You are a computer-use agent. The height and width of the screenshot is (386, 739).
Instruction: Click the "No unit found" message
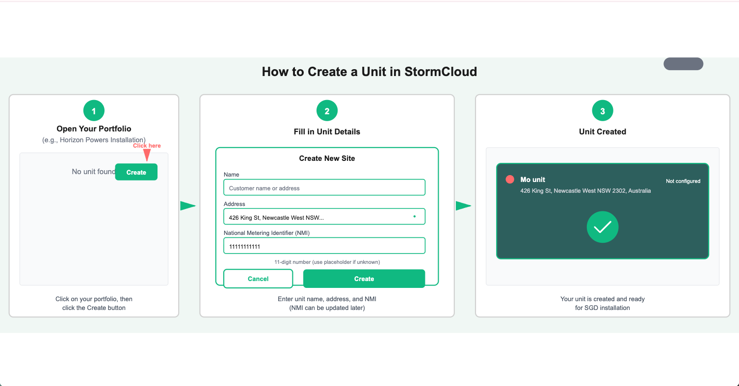click(94, 172)
